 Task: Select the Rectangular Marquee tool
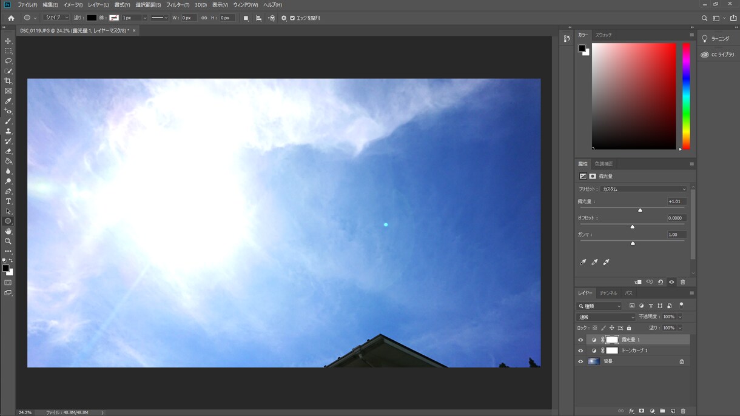pos(8,51)
